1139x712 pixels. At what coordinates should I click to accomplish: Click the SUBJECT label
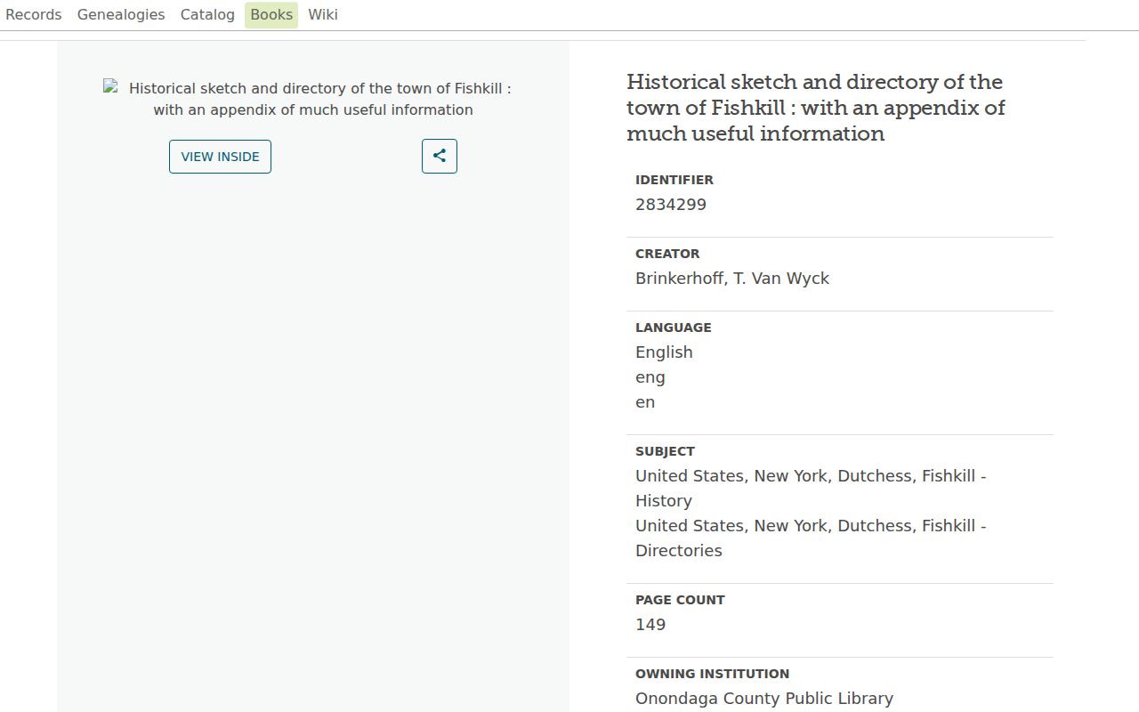(x=665, y=451)
